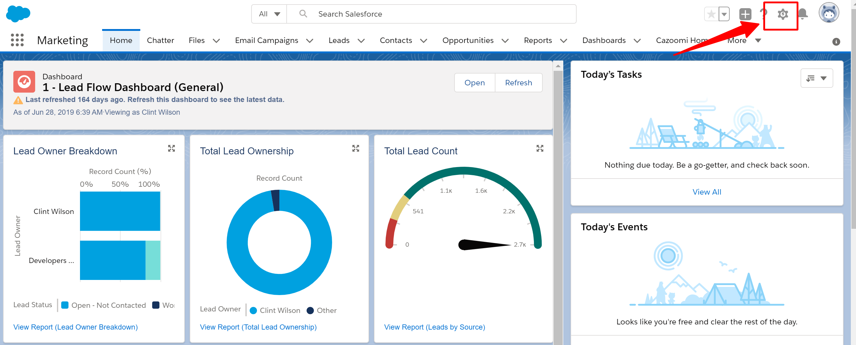Click the favorites star icon

click(711, 14)
